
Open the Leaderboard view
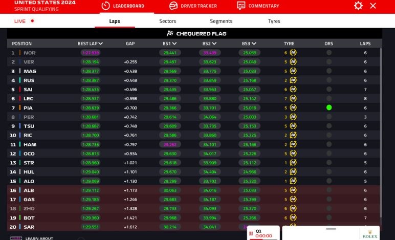123,6
